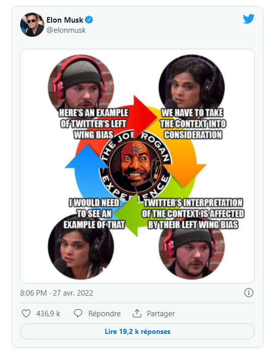Click the top-right woman with headphones photo
272x351 pixels.
[x=191, y=84]
